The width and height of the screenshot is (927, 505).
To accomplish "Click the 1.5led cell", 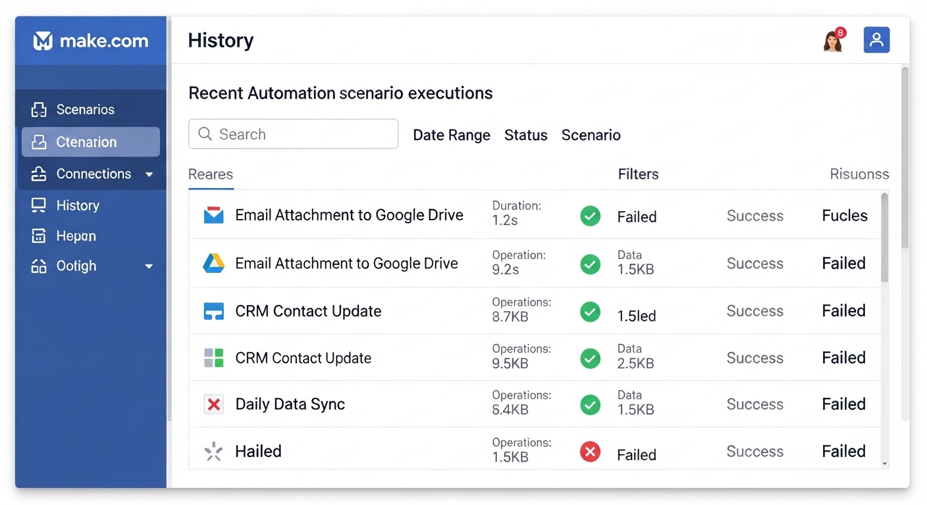I will click(x=637, y=316).
